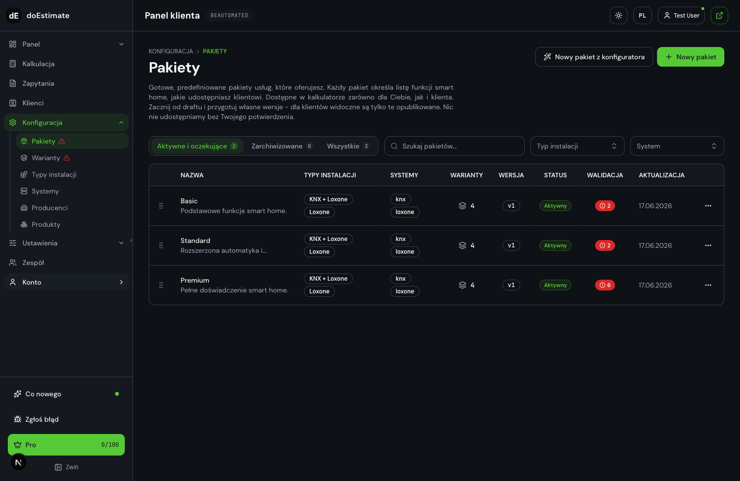Click the variants layers icon for Standard
Screen dimensions: 740x481
pyautogui.click(x=462, y=245)
